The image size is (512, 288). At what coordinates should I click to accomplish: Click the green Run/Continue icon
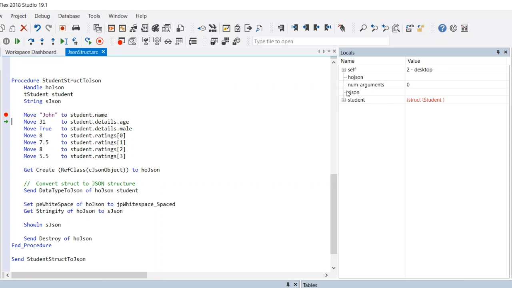(x=17, y=41)
